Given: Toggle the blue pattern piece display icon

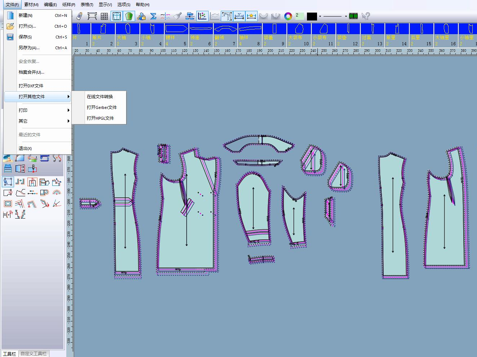Looking at the screenshot, I should [116, 16].
